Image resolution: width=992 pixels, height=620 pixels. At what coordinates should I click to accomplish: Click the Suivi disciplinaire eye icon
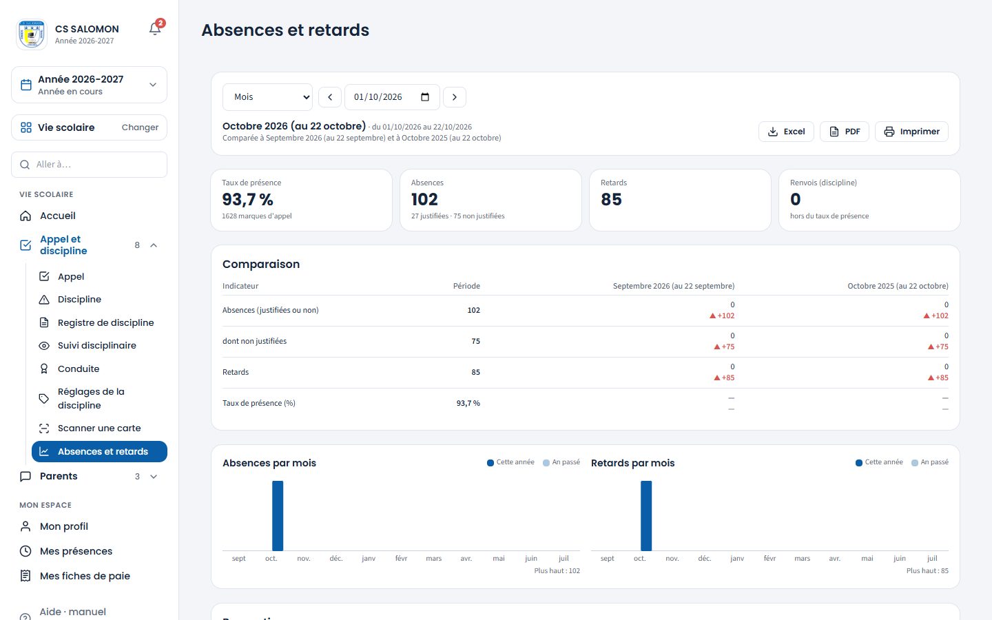click(x=44, y=346)
